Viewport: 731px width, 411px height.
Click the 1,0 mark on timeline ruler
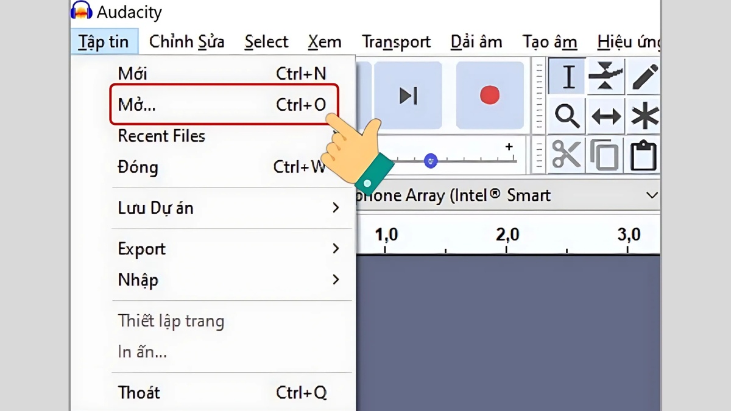click(386, 234)
